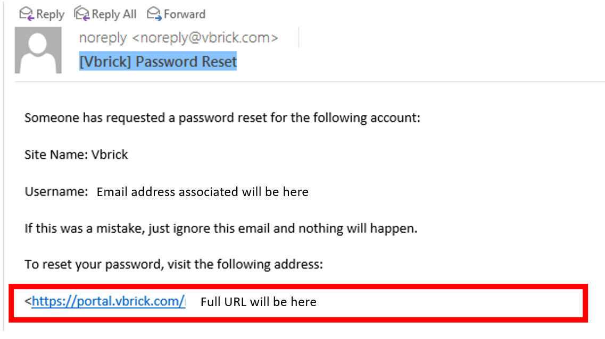Click the 'If this was a mistake' sentence
This screenshot has height=339, width=605.
coord(221,228)
